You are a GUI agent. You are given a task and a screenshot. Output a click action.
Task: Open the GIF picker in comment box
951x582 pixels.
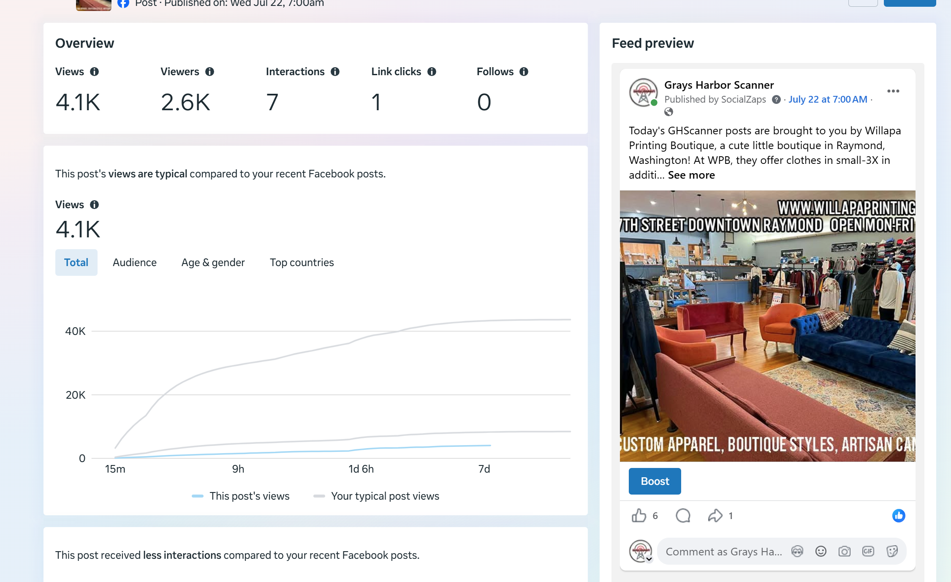[x=868, y=552]
